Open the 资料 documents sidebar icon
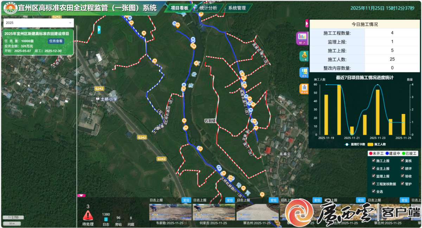422x228 pixels. click(x=303, y=72)
